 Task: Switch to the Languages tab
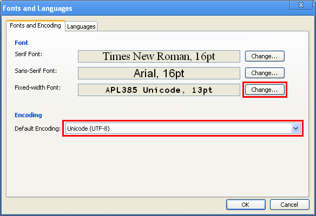[x=81, y=26]
